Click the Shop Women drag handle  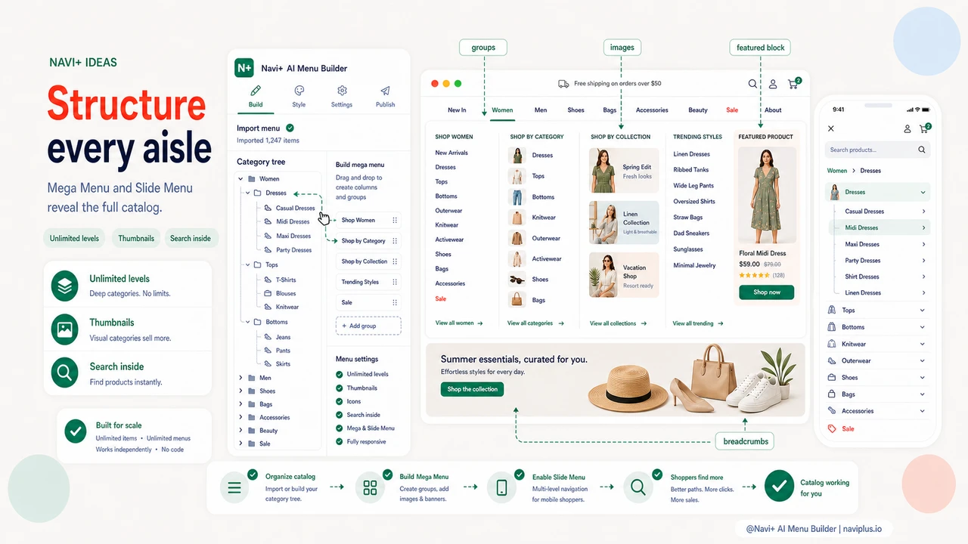coord(395,221)
